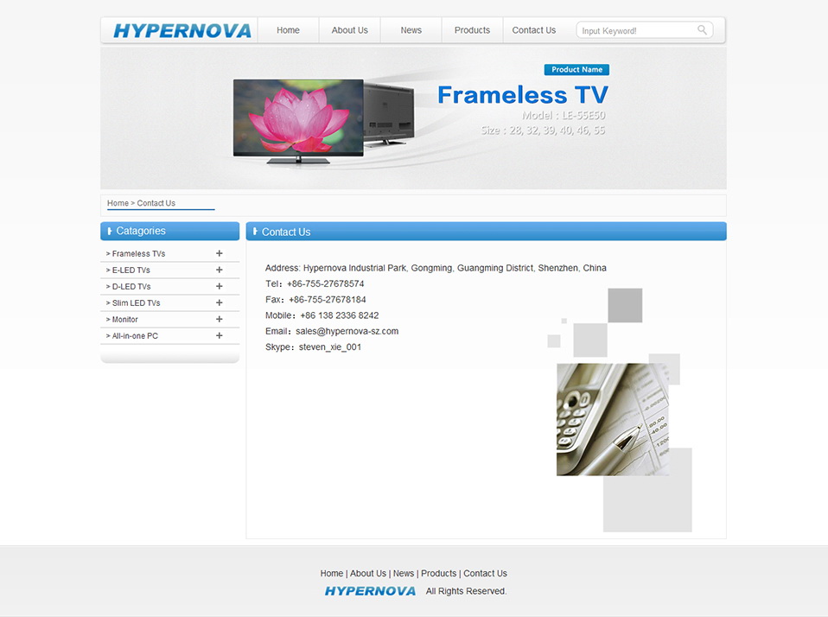The height and width of the screenshot is (617, 828).
Task: Go to the News navigation item
Action: pos(411,30)
